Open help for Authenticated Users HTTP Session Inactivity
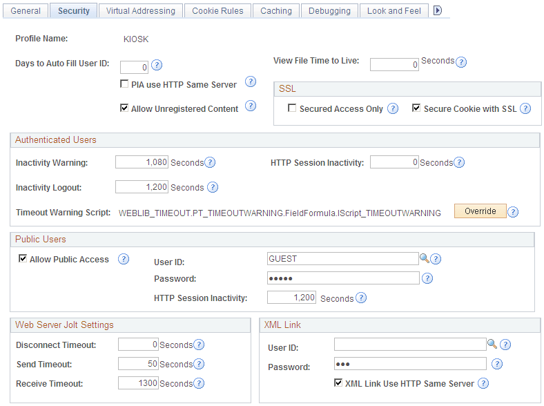 point(459,162)
